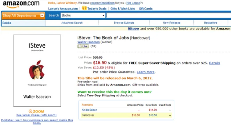Open the Super Saver Shipping Details link

214,63
